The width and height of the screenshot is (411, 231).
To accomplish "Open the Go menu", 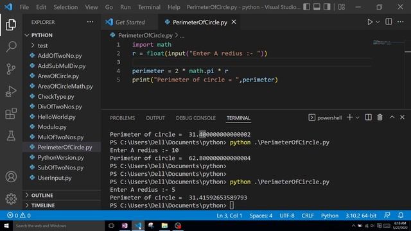I will click(x=109, y=7).
